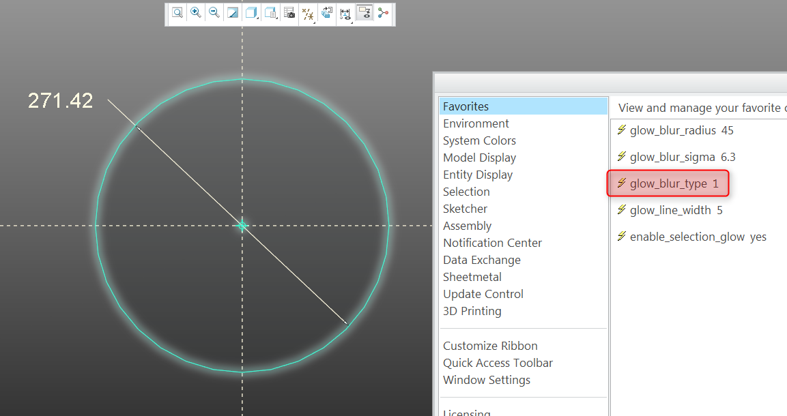Select the Favorites category

524,106
